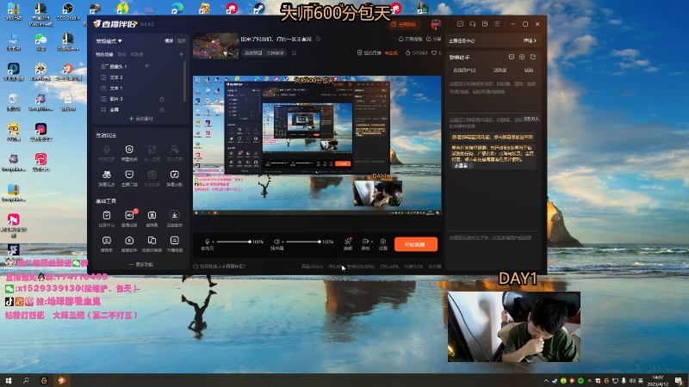Open the scene switcher tool icon
This screenshot has width=689, height=387.
152,244
